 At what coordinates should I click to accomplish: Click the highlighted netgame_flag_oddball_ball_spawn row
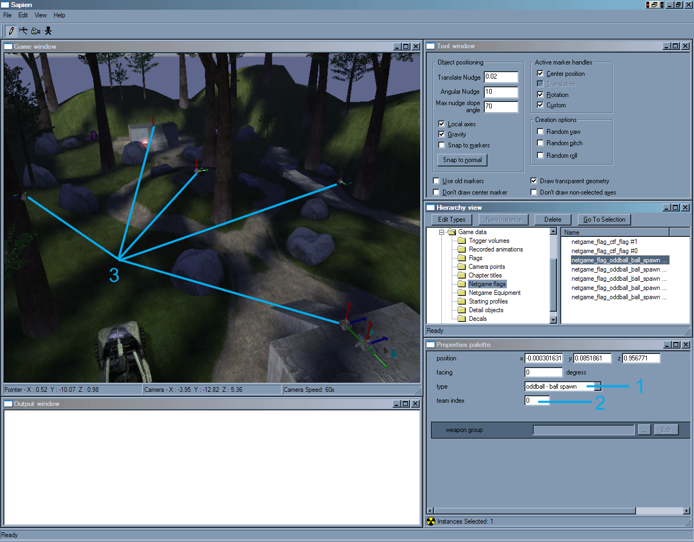coord(619,260)
